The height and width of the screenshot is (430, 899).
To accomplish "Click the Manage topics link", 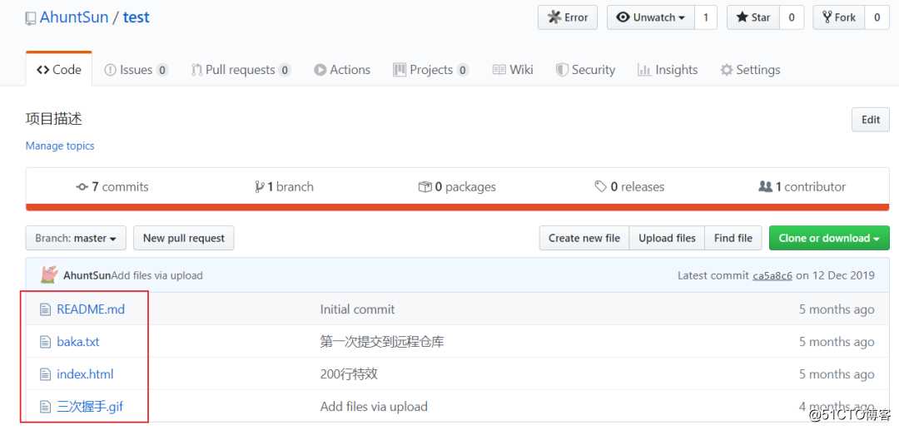I will [x=60, y=146].
